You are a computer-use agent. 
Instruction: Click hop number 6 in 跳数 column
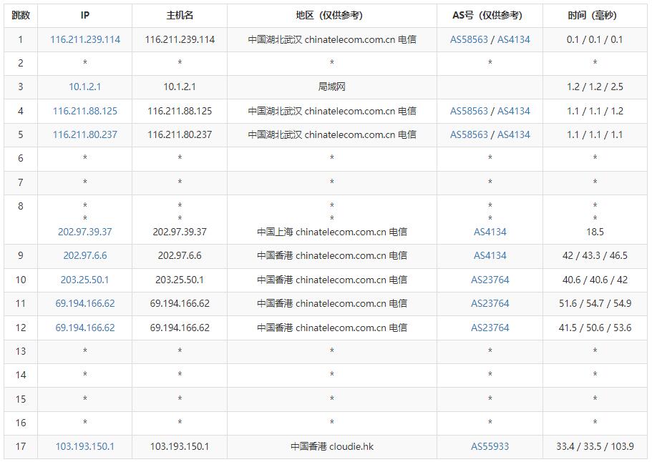21,158
